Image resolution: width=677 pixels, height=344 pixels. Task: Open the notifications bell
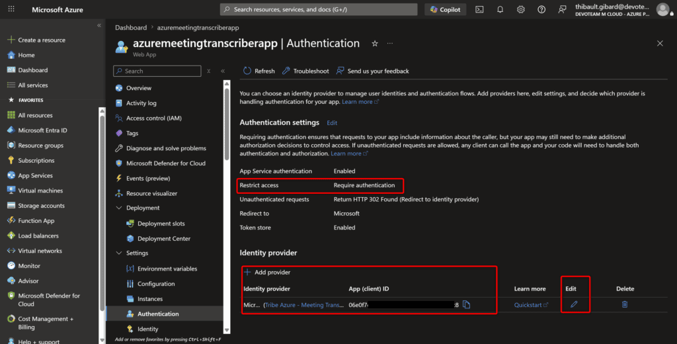pyautogui.click(x=500, y=9)
